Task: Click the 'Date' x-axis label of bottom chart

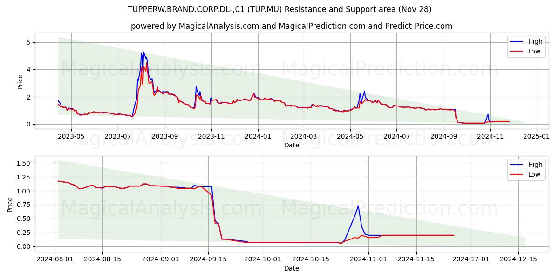Action: (x=292, y=268)
